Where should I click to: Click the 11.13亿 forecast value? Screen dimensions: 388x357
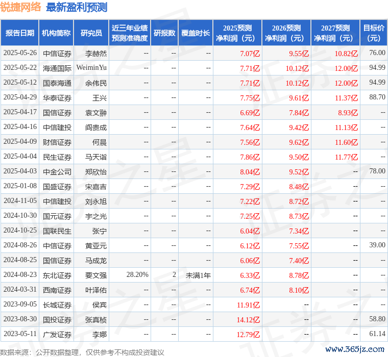coord(346,127)
